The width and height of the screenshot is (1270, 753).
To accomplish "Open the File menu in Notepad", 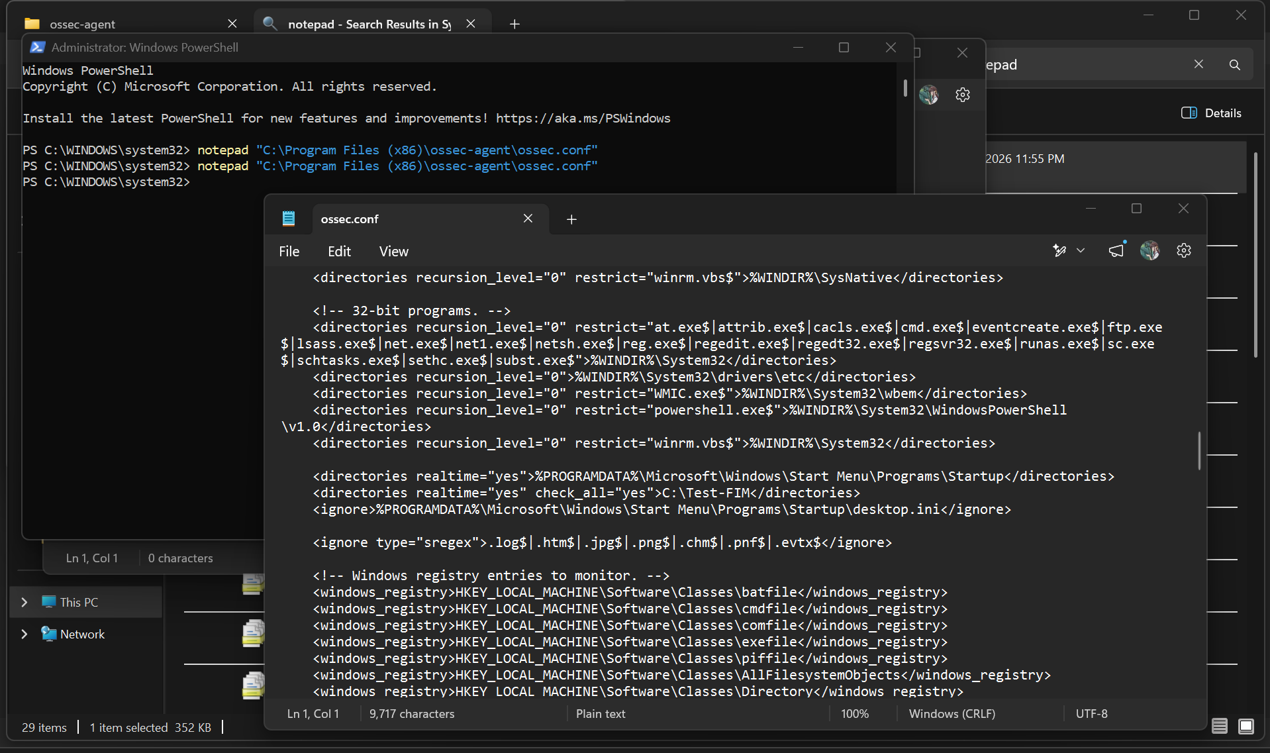I will point(289,252).
